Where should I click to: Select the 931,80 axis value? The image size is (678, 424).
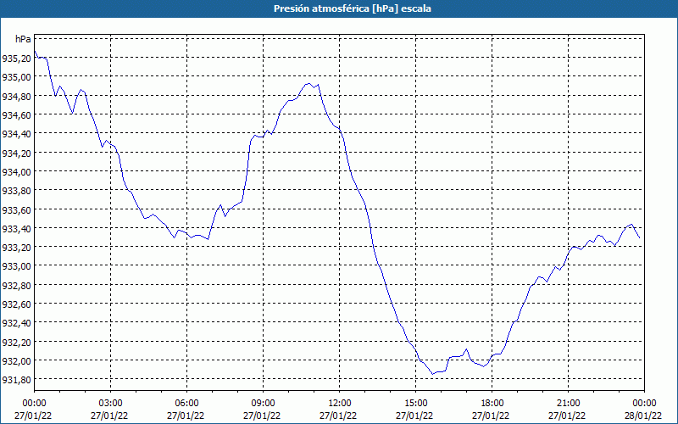pos(16,379)
